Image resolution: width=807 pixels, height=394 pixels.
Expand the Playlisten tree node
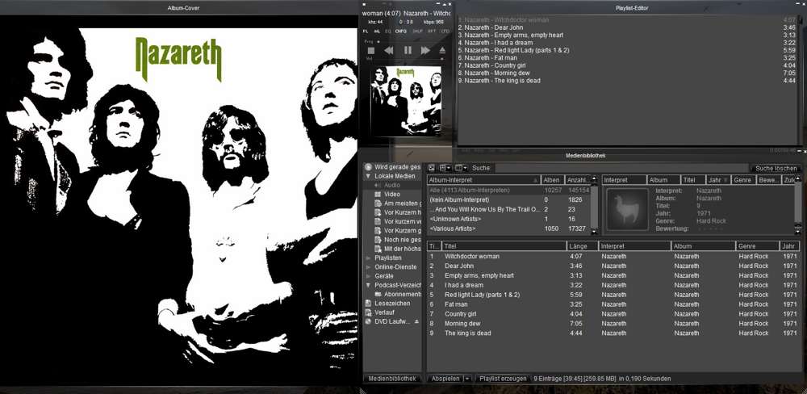click(x=369, y=258)
